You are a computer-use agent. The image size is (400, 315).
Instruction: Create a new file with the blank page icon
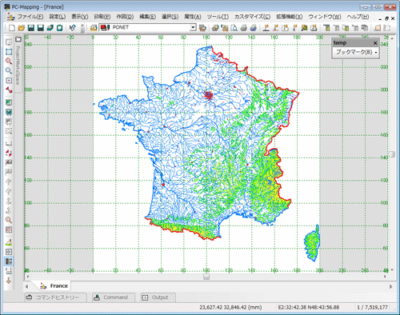(x=12, y=27)
